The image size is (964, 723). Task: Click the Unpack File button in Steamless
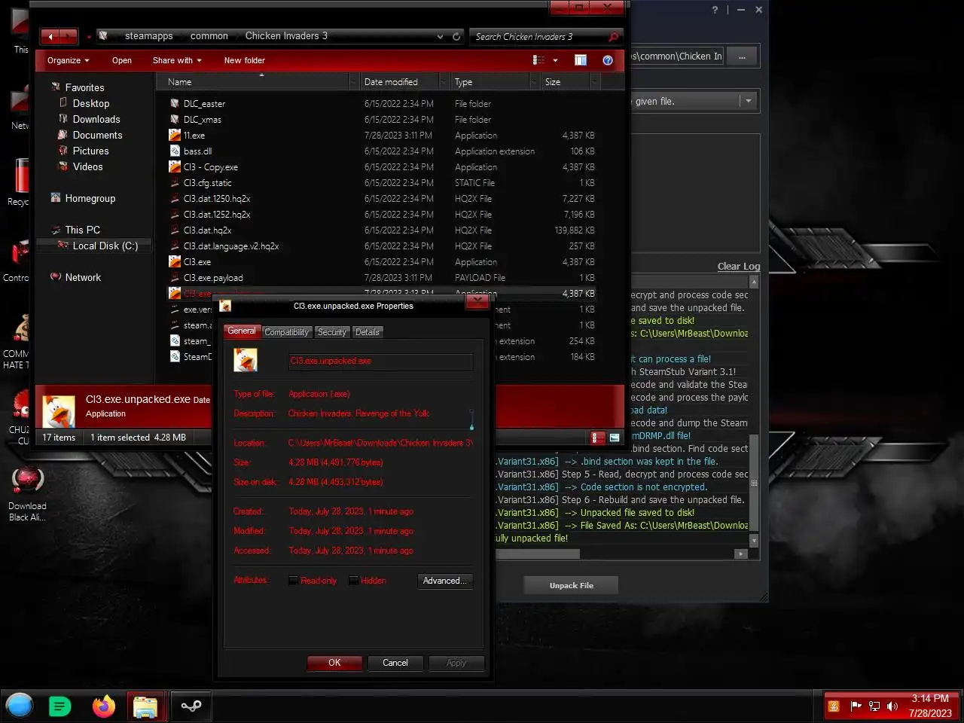[x=571, y=585]
